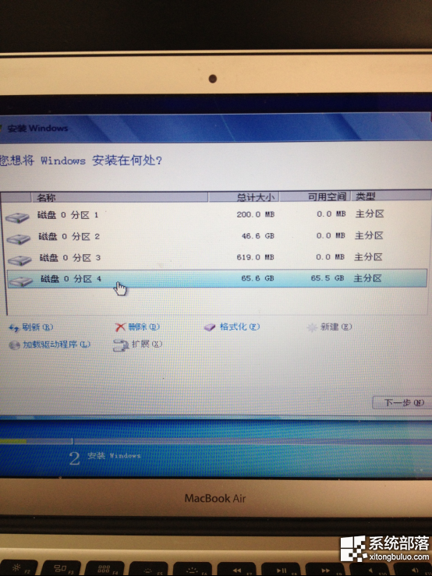Select row 磁盘 0 分区 1

(x=217, y=214)
